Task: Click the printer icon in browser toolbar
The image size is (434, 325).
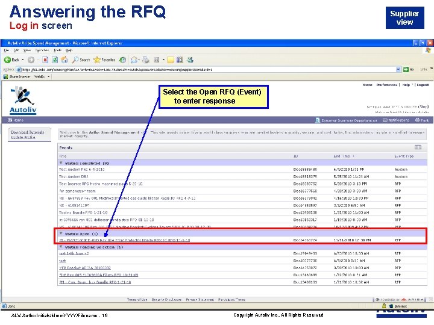Action: (146, 60)
